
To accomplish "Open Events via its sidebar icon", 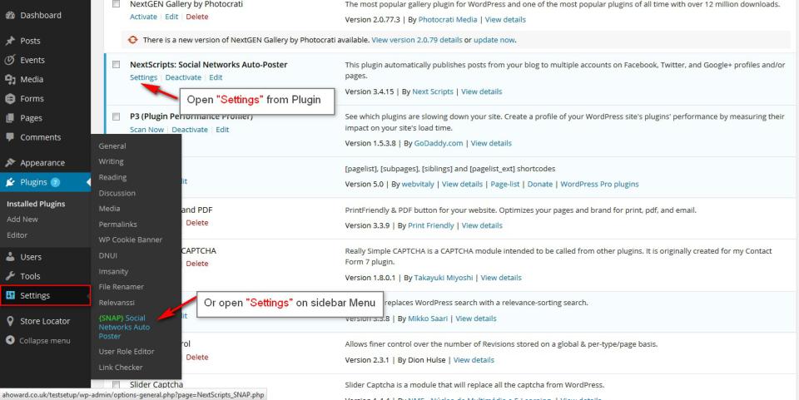I will pyautogui.click(x=10, y=60).
